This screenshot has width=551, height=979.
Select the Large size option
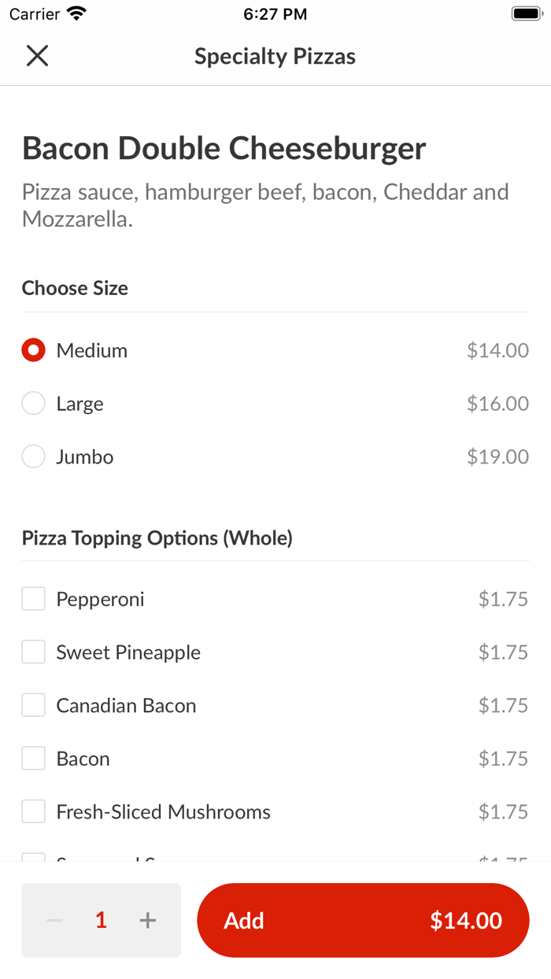(32, 403)
